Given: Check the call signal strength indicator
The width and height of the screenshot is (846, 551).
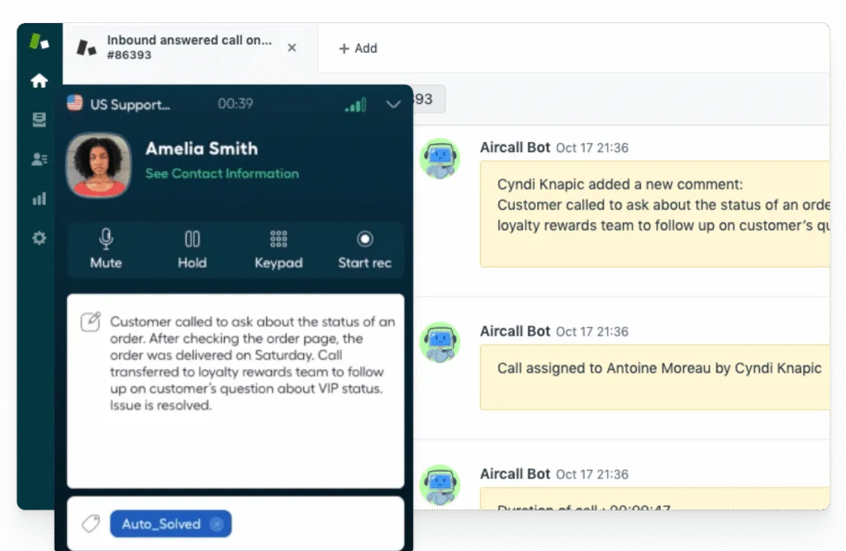Looking at the screenshot, I should [356, 105].
